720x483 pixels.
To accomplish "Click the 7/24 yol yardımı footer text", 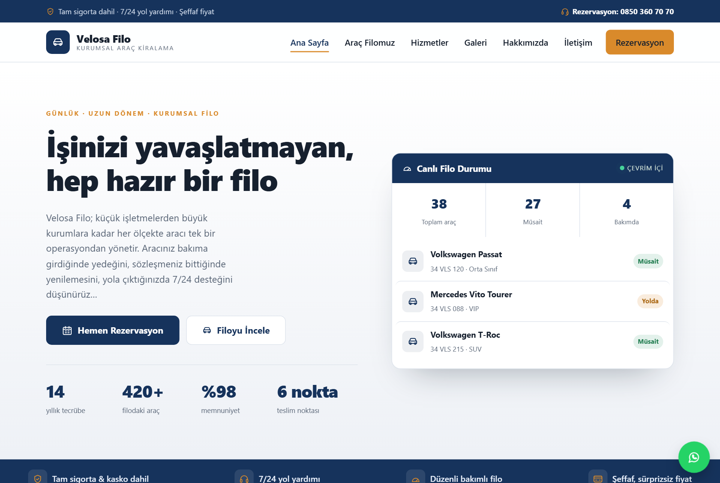I will 289,479.
